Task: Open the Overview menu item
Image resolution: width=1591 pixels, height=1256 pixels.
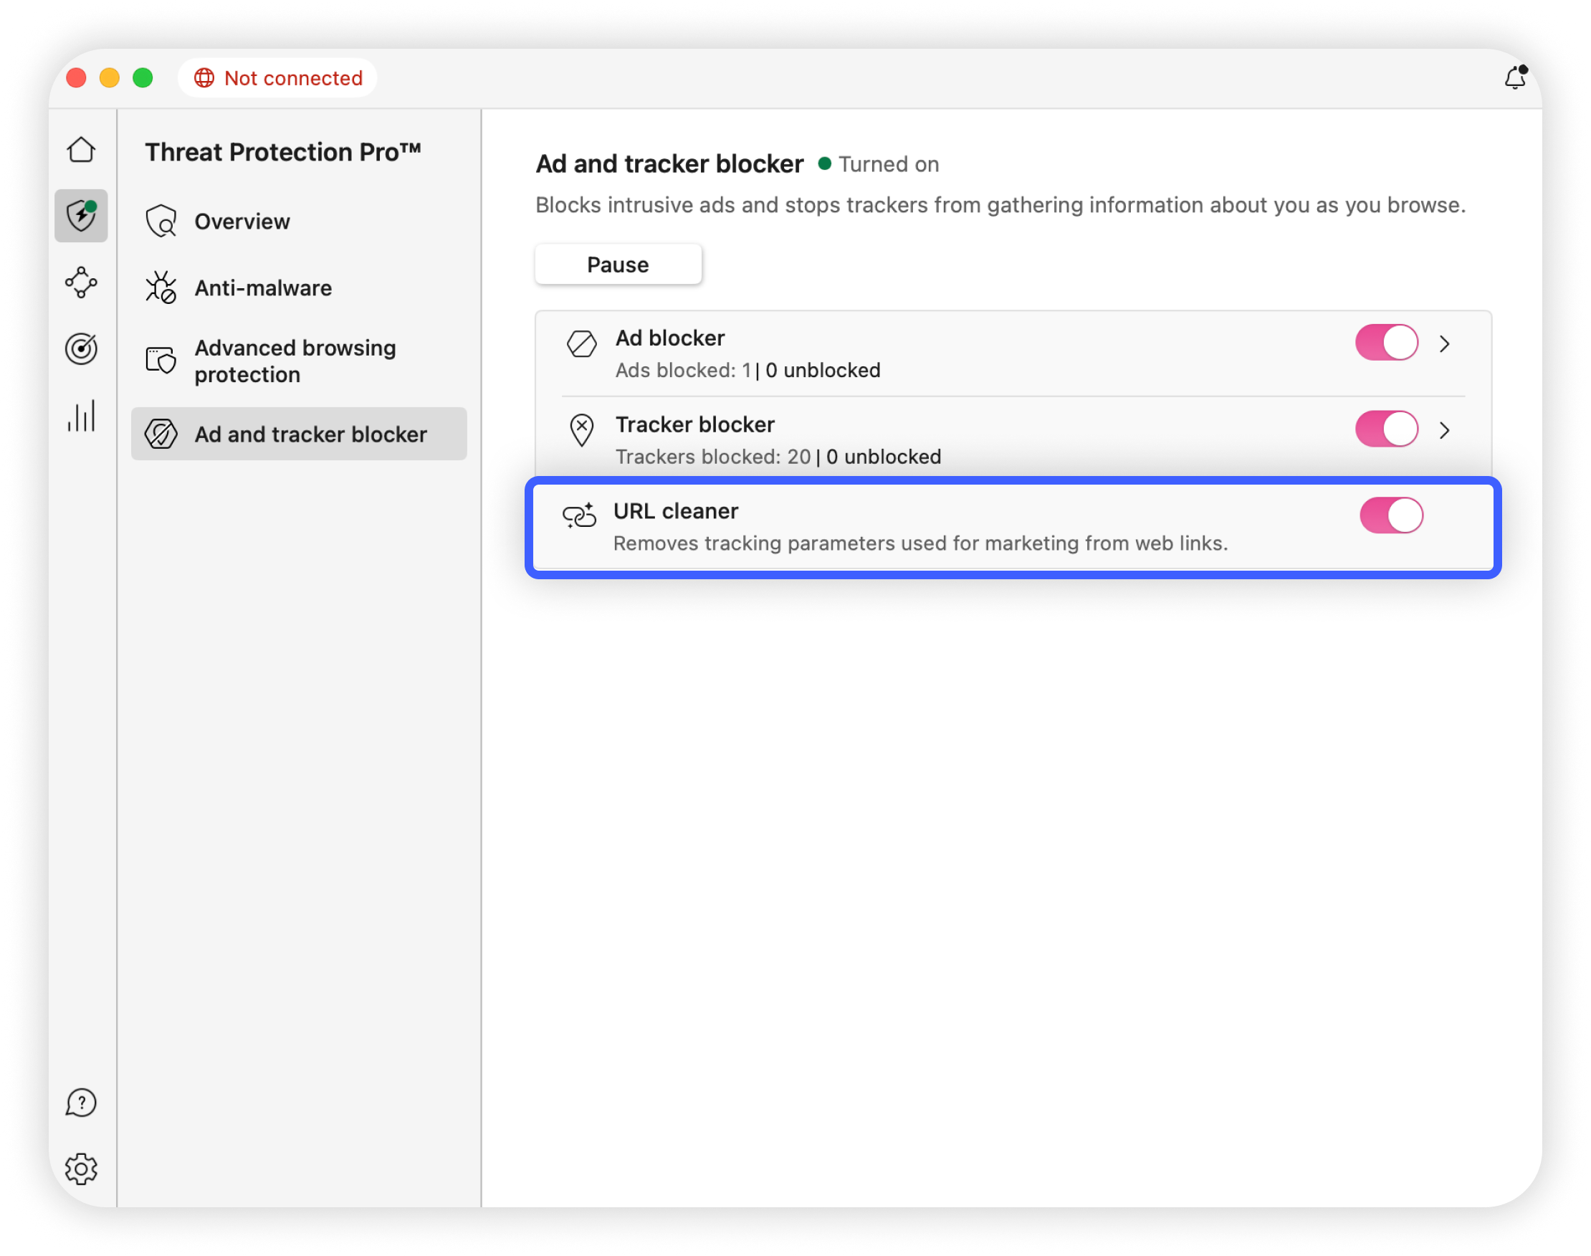Action: (x=242, y=222)
